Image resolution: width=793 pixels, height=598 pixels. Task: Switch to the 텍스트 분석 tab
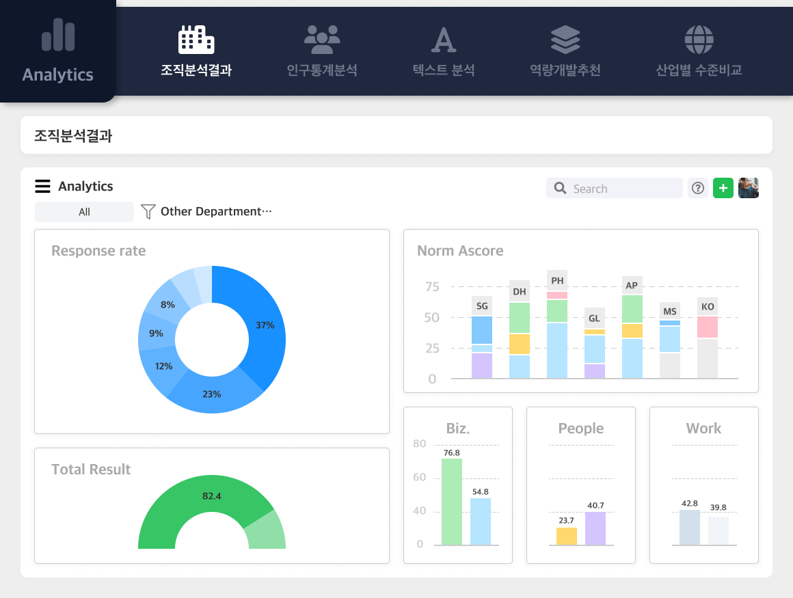coord(443,70)
